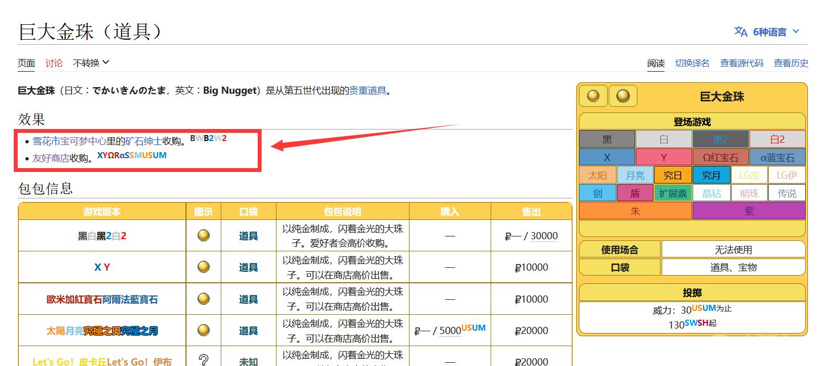Click the 登场游戏 infobox header

click(x=692, y=122)
